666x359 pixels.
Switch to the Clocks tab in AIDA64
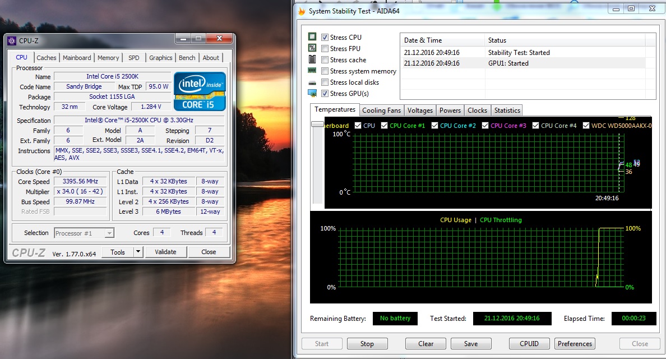click(478, 111)
